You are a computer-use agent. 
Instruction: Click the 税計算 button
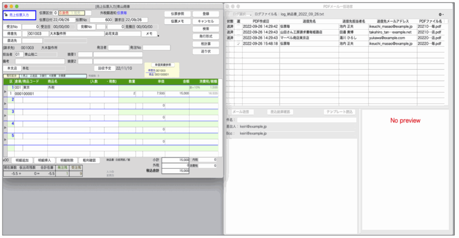click(206, 44)
